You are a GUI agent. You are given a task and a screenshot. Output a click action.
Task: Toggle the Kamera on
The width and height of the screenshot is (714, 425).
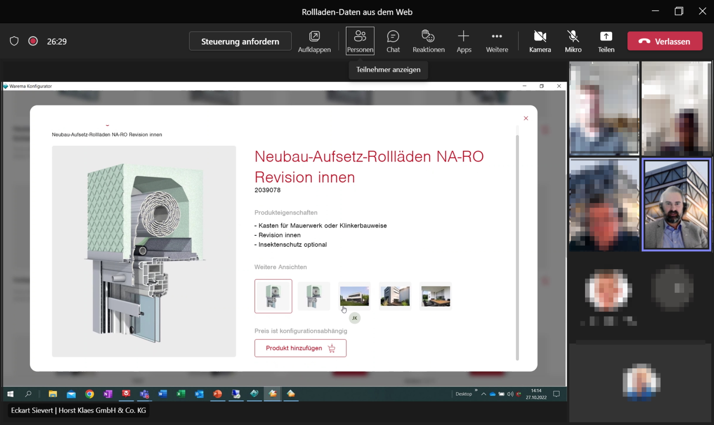pos(540,42)
